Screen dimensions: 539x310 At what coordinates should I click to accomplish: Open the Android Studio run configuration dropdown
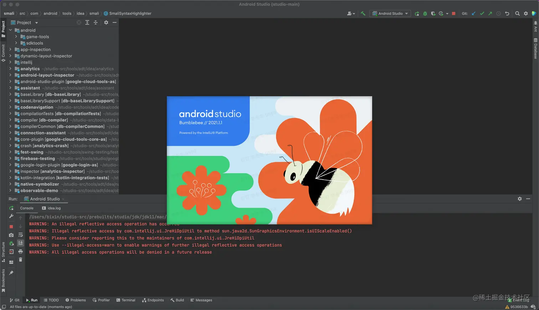390,14
